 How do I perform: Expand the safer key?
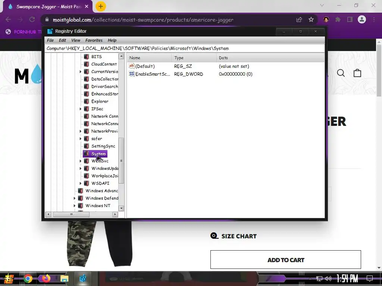tap(81, 139)
